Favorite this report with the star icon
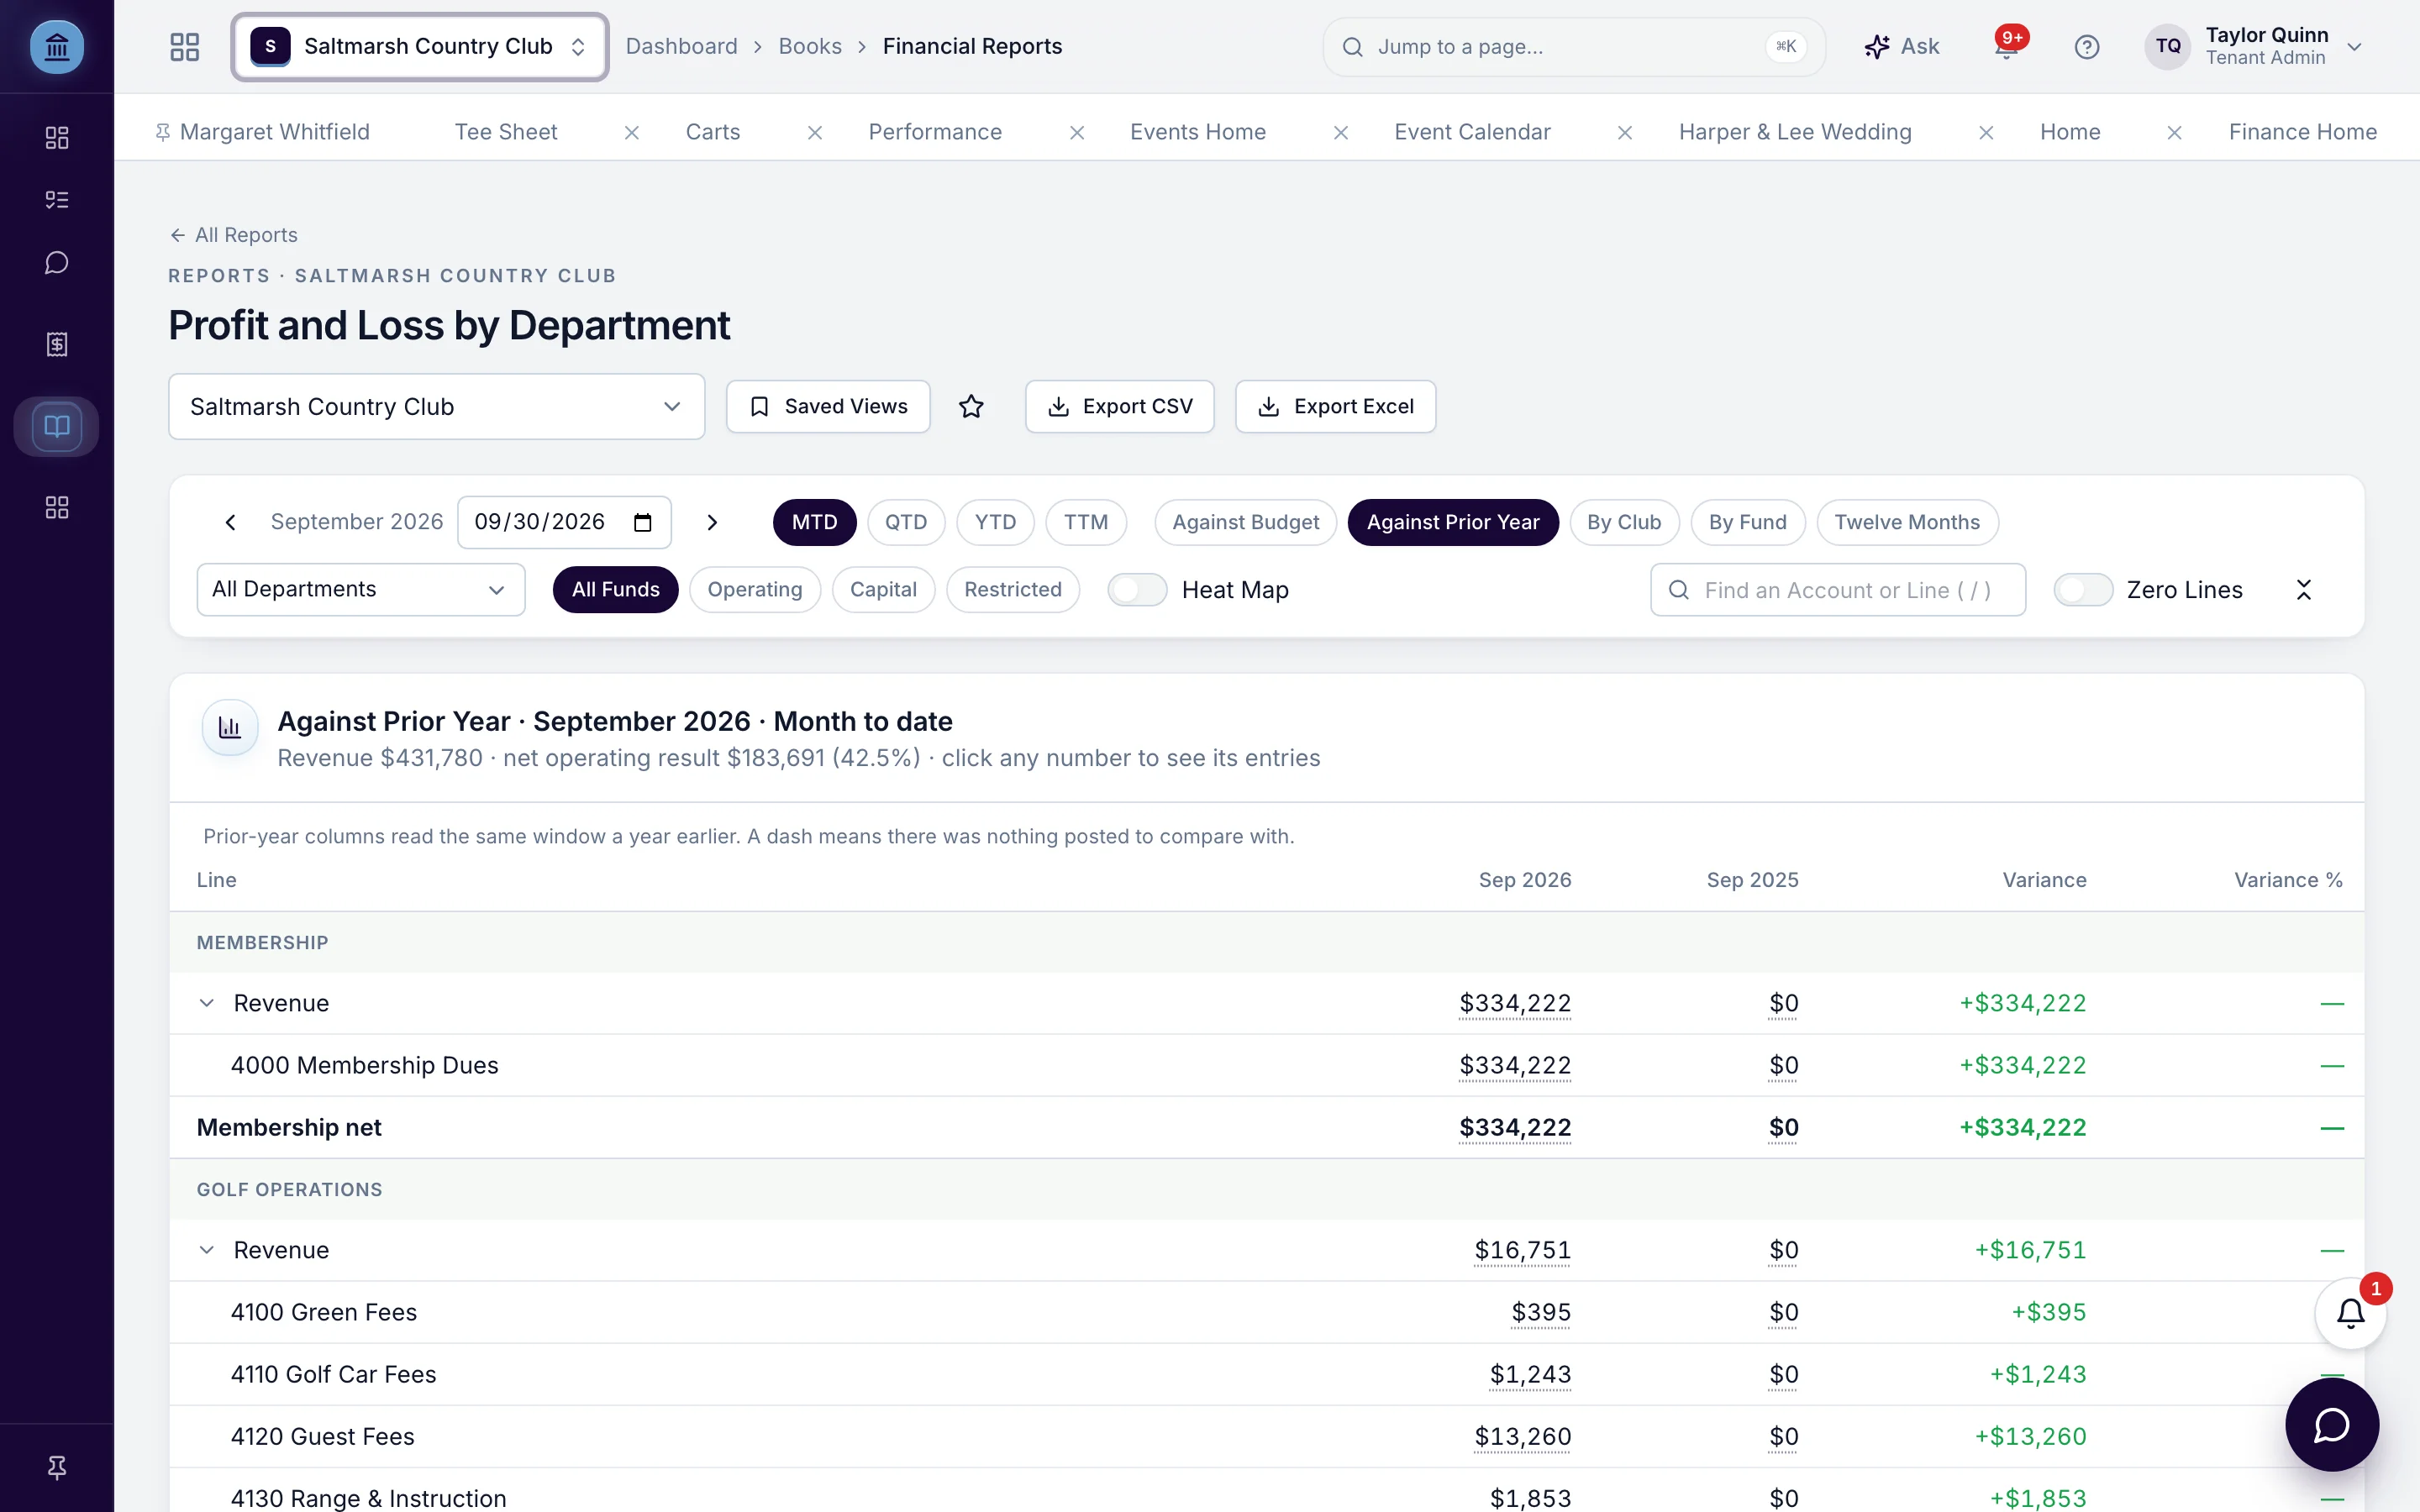The image size is (2420, 1512). point(971,406)
